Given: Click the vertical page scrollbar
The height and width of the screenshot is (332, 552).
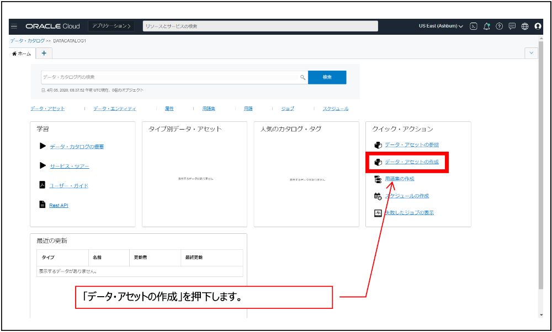Looking at the screenshot, I should [x=541, y=165].
